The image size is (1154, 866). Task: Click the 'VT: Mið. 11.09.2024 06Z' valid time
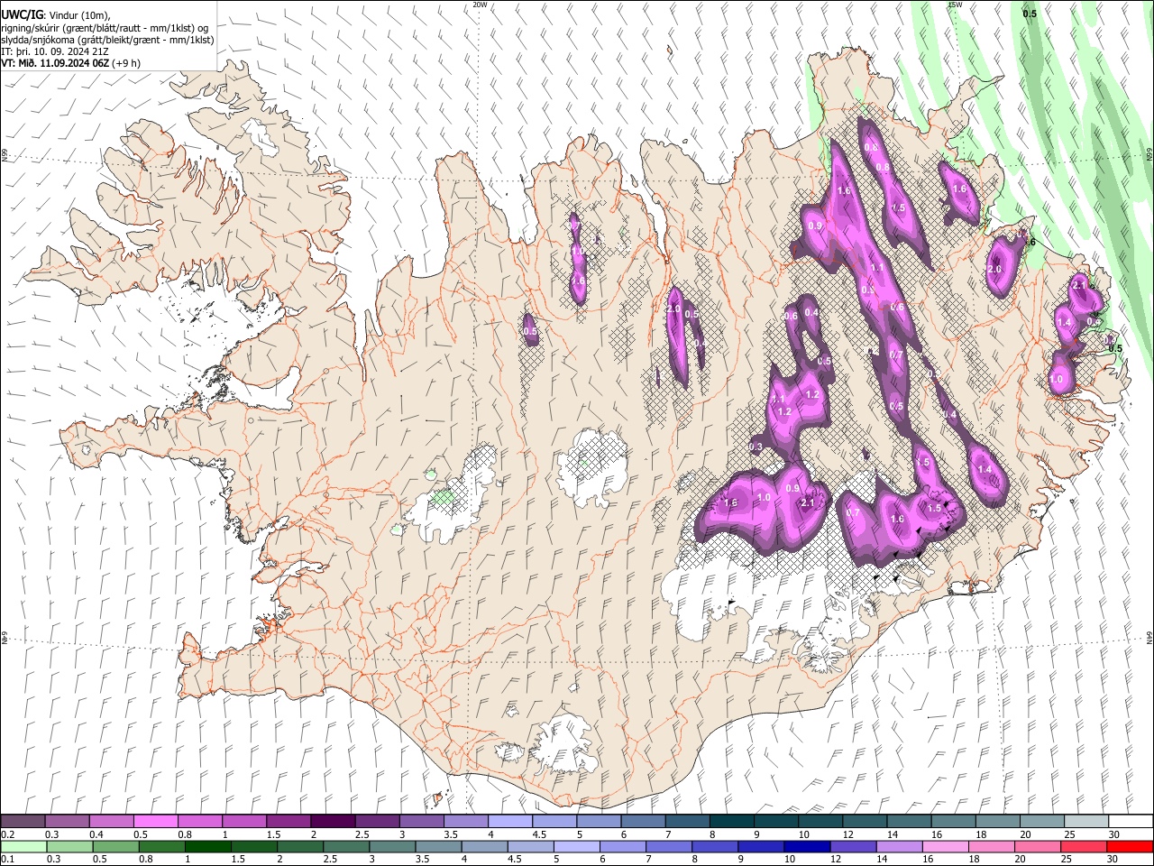point(57,63)
